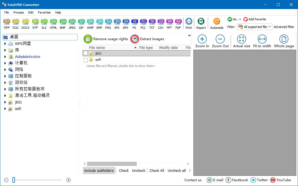Open the Twitter link
This screenshot has height=186, width=298.
point(260,180)
